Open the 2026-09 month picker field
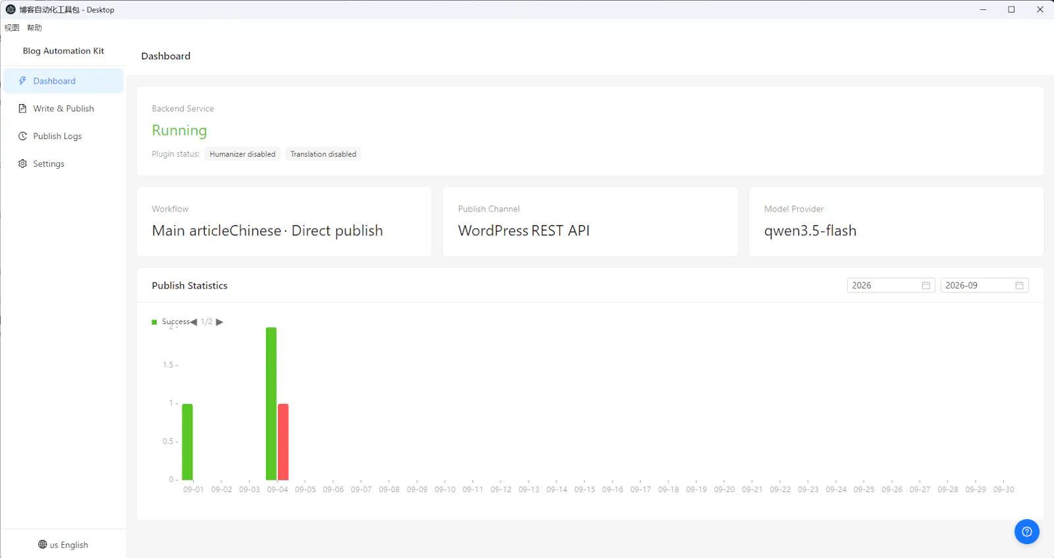Image resolution: width=1054 pixels, height=558 pixels. point(985,285)
